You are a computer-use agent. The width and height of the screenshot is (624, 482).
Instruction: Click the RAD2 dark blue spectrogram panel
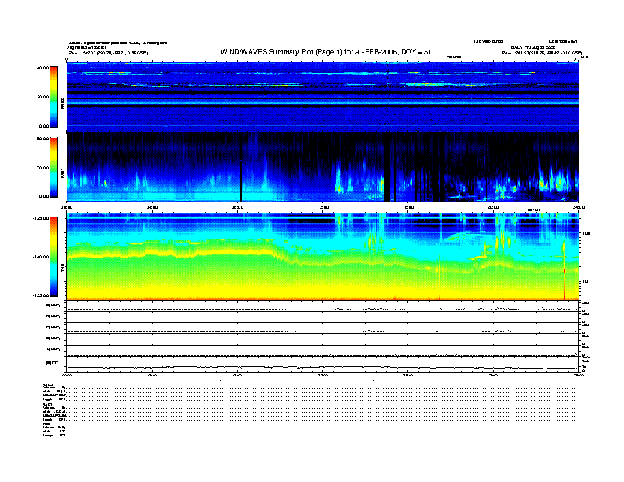[x=323, y=97]
